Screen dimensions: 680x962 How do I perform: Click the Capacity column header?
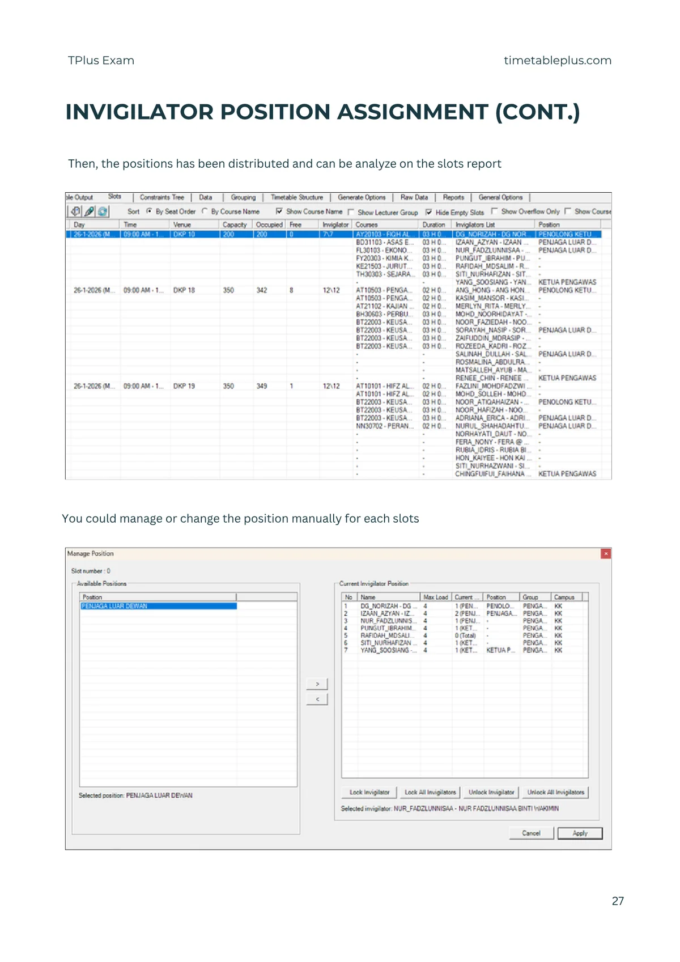236,224
